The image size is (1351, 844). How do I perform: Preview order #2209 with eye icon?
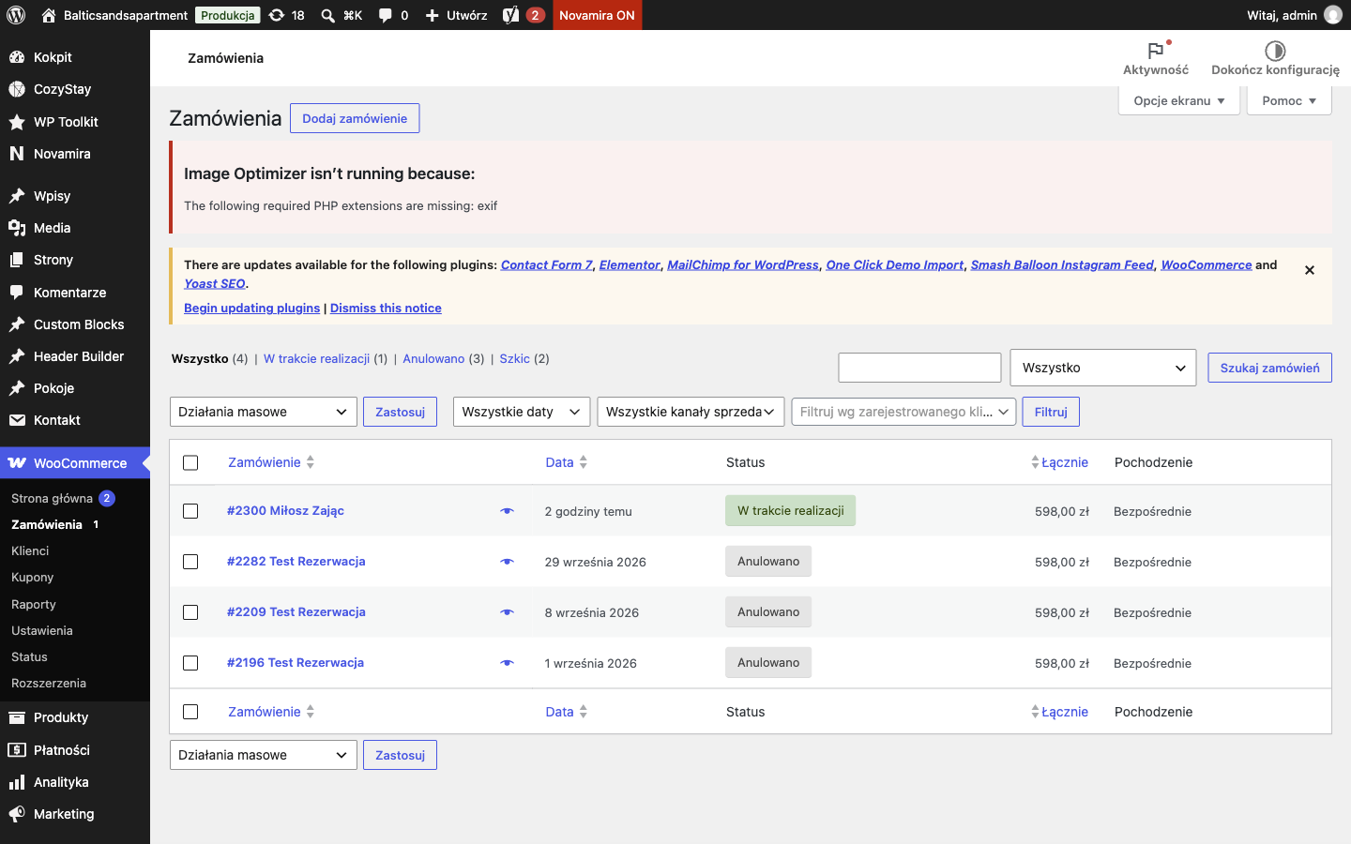point(507,612)
